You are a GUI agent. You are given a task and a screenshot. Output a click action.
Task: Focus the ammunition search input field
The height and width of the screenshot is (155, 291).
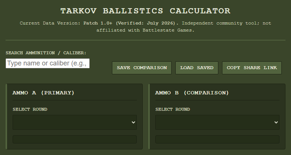(x=47, y=64)
